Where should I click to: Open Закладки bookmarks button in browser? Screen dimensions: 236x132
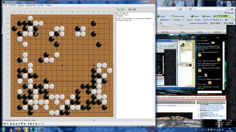pos(229,13)
